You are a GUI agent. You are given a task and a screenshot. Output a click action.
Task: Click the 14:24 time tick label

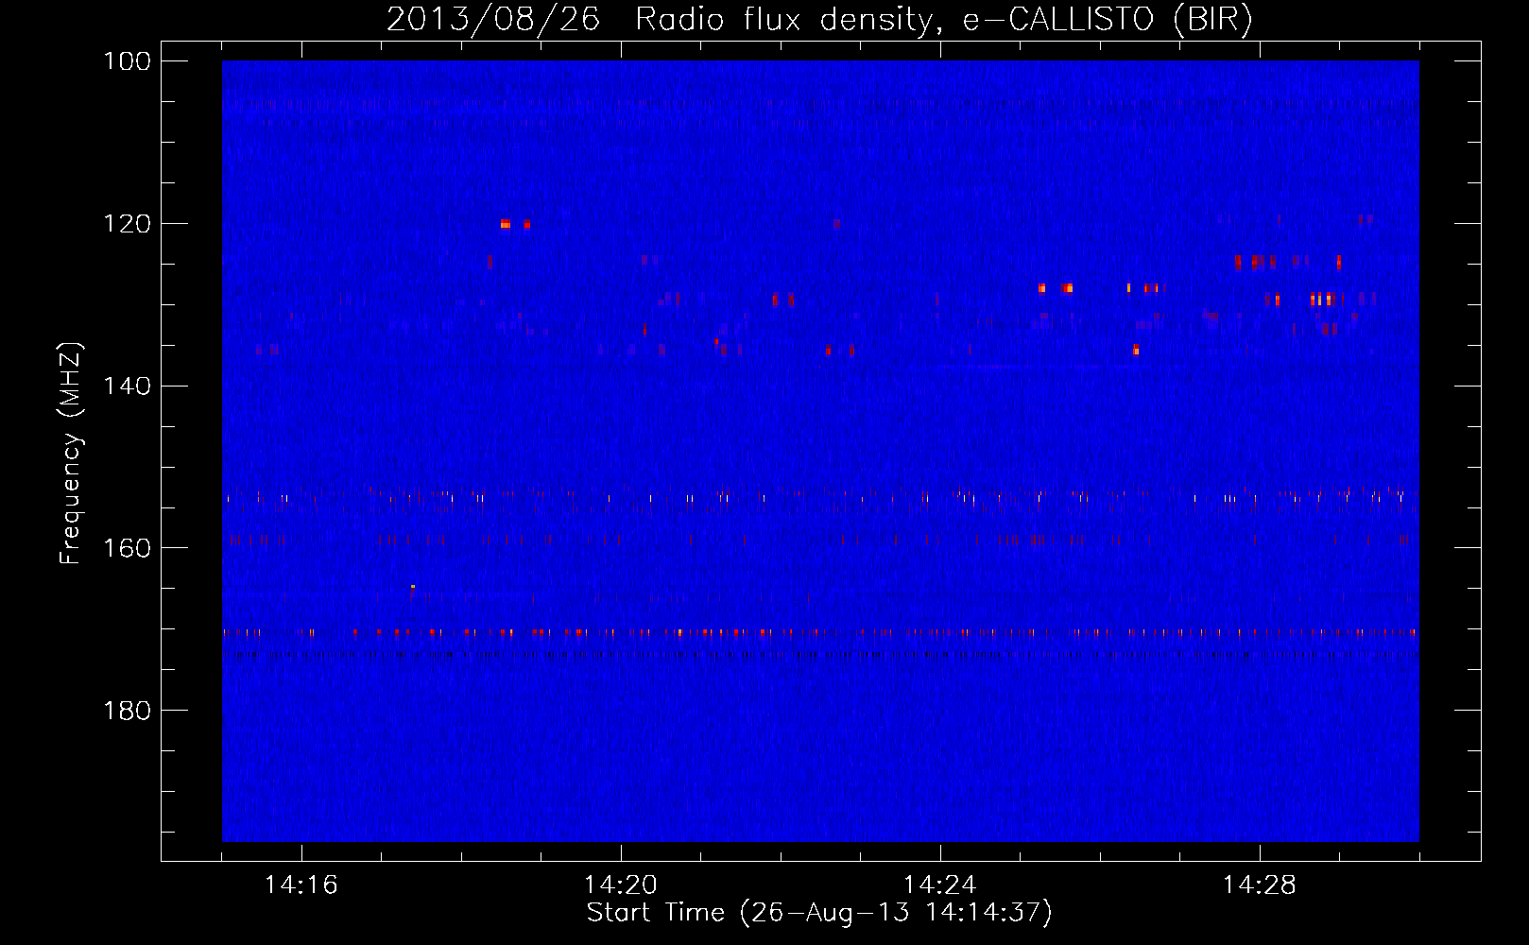point(940,885)
